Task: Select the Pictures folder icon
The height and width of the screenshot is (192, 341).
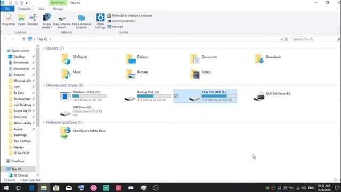Action: click(131, 74)
